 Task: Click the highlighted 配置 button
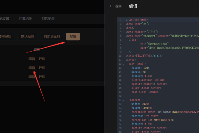pyautogui.click(x=73, y=37)
